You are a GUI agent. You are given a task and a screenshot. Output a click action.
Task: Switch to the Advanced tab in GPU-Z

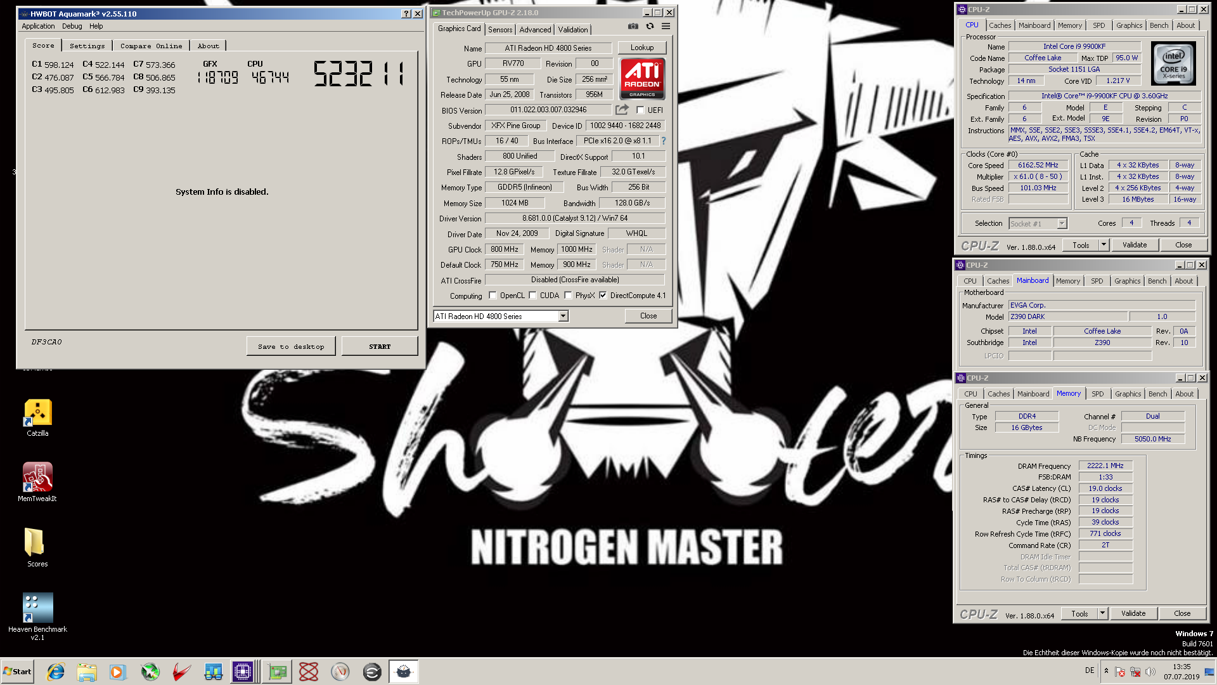535,30
